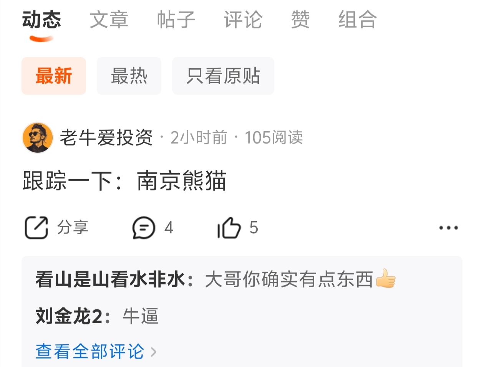Image resolution: width=484 pixels, height=367 pixels.
Task: Open the 查看全部评论 link
Action: pyautogui.click(x=90, y=352)
